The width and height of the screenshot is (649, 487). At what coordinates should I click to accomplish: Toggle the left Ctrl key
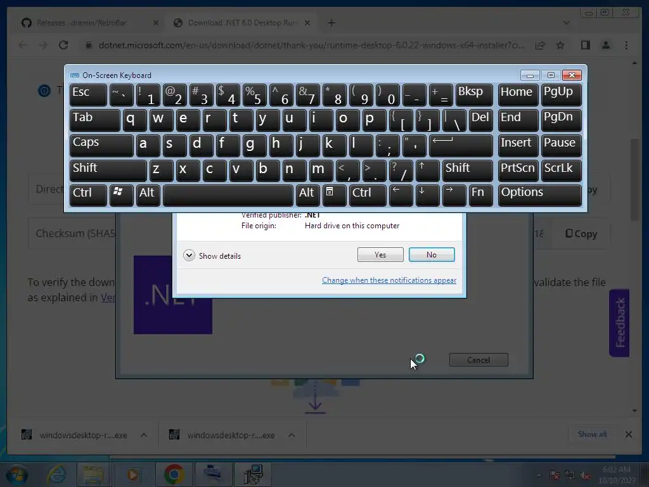pyautogui.click(x=88, y=195)
